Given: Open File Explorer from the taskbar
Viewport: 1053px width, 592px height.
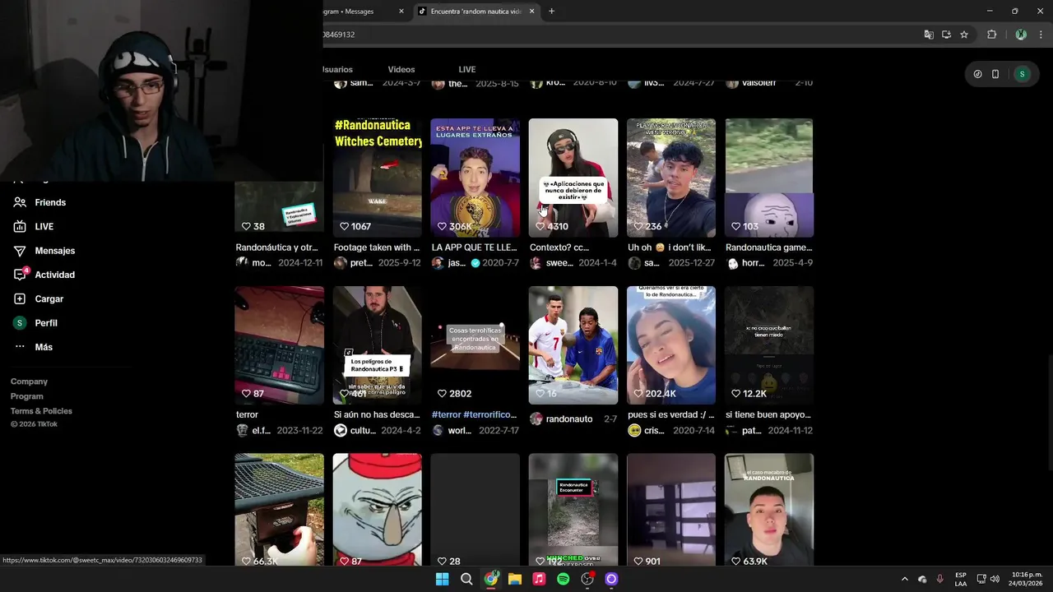Looking at the screenshot, I should (514, 579).
